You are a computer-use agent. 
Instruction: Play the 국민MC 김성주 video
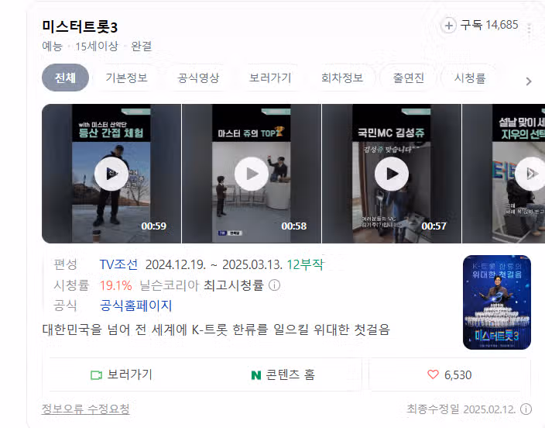pos(392,174)
